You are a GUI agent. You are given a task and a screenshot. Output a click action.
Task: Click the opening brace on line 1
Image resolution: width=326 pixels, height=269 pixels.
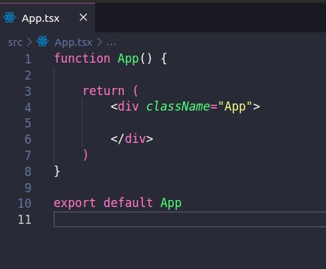coord(164,58)
